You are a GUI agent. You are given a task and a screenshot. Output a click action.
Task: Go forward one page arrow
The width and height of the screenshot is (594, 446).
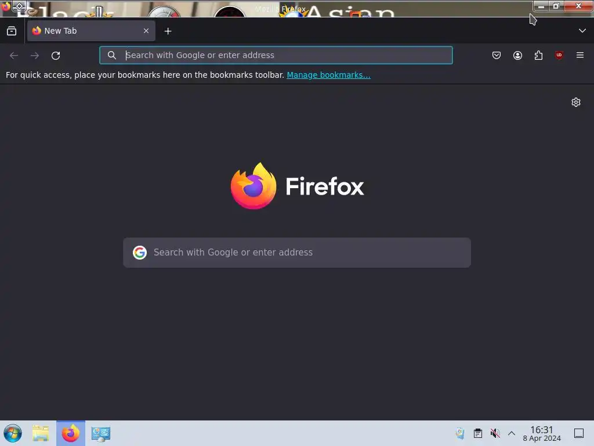tap(35, 55)
